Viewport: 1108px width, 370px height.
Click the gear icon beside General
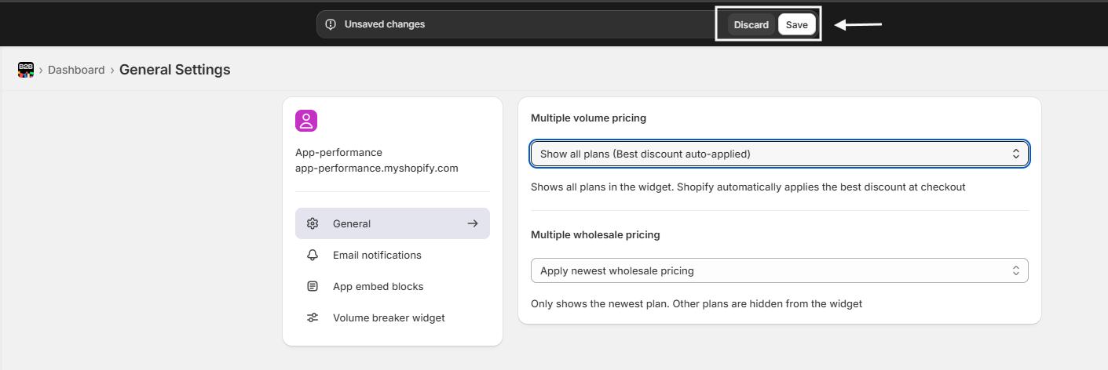(x=313, y=223)
